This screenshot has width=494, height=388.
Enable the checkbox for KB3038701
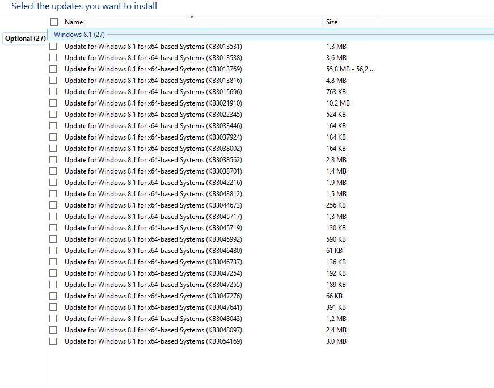point(53,171)
